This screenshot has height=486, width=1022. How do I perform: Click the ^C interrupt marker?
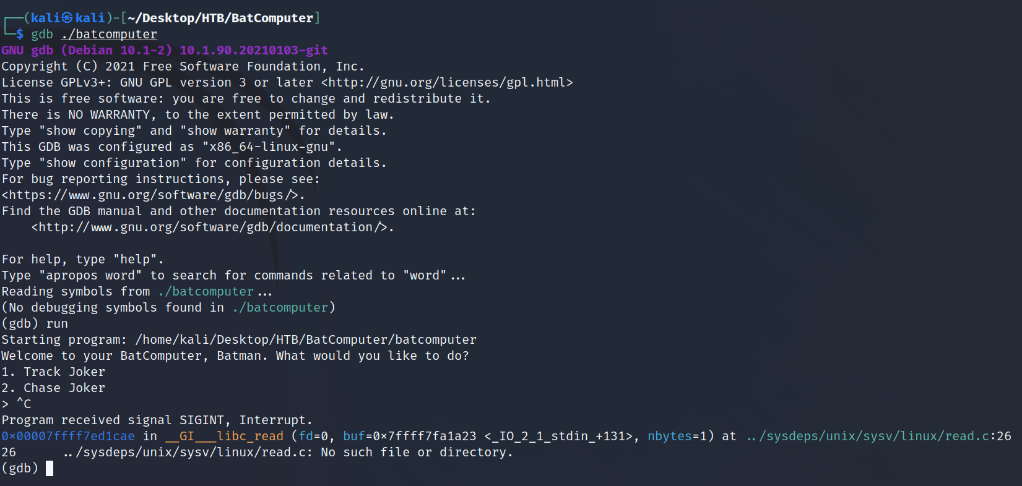(24, 404)
